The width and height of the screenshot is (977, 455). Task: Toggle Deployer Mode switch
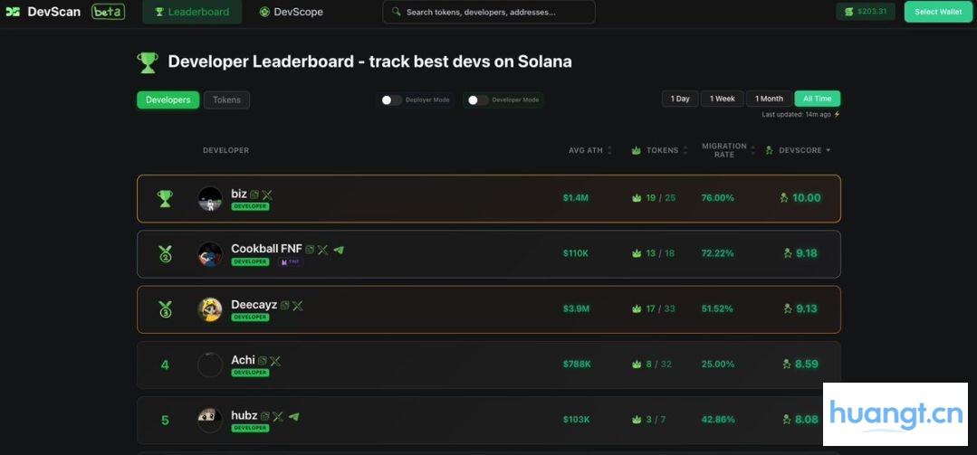point(391,100)
